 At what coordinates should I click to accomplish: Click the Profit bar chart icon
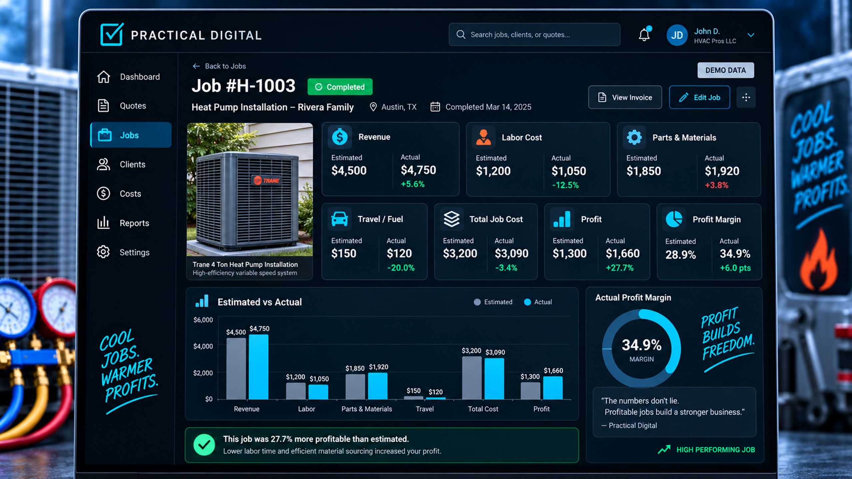[x=562, y=219]
